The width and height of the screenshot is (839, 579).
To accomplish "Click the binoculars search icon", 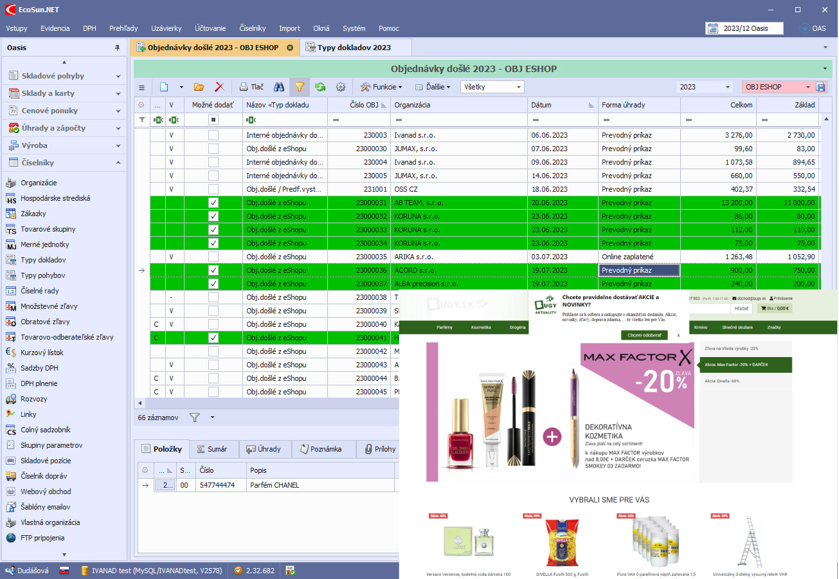I will 279,87.
